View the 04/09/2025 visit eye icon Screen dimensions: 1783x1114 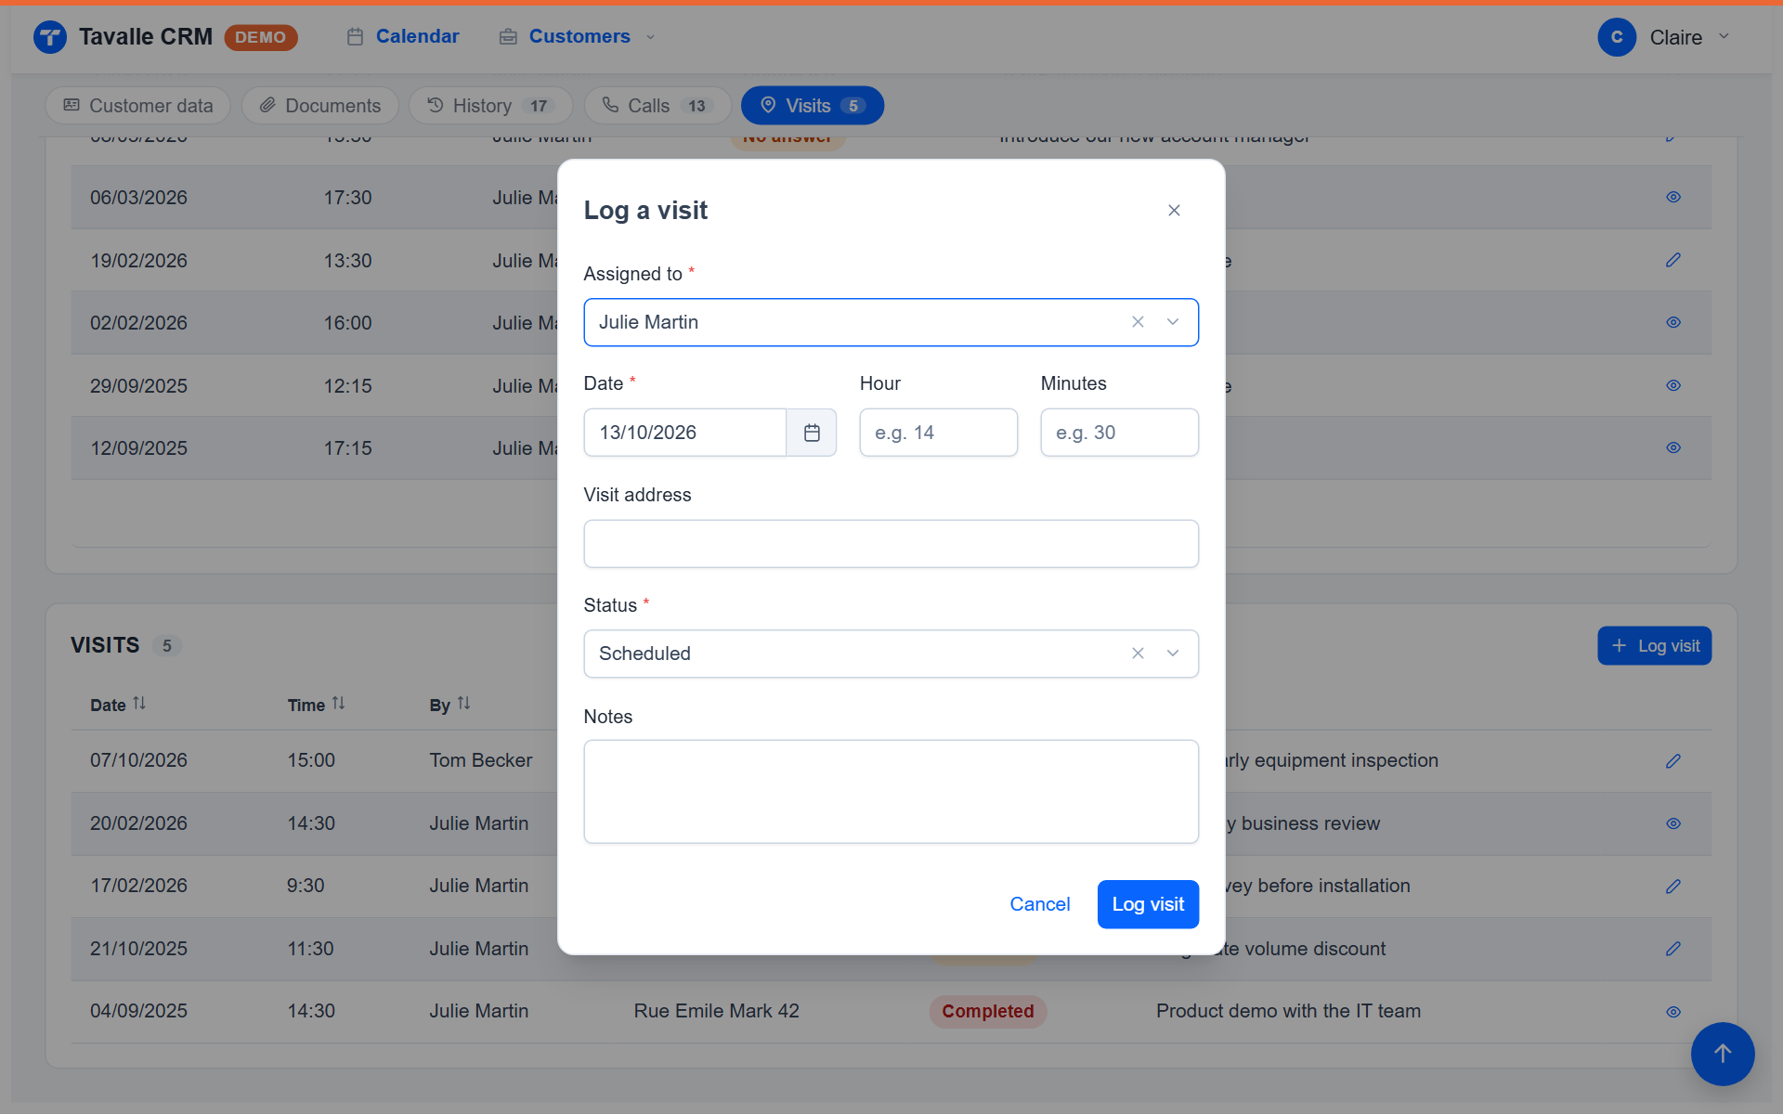[1673, 1012]
